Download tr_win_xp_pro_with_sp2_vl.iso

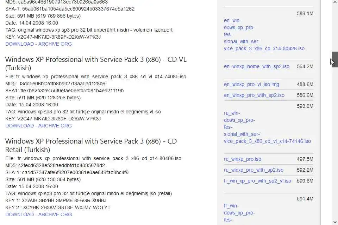pos(257,181)
